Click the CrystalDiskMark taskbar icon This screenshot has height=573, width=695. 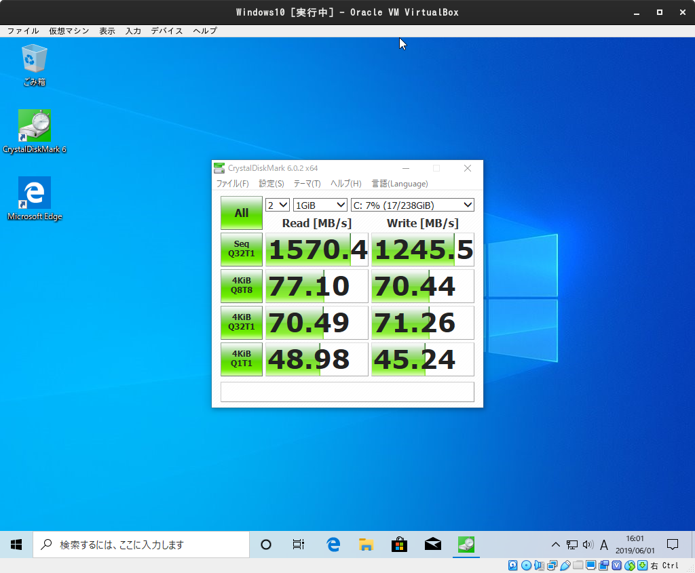(466, 545)
